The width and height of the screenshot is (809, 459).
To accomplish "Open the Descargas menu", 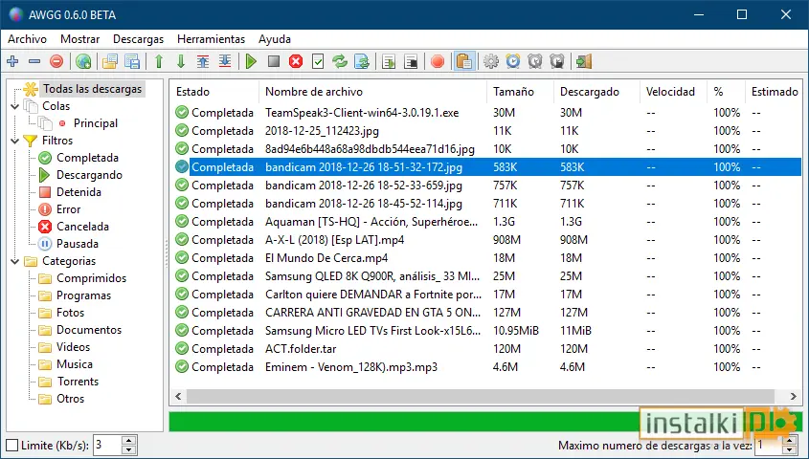I will (138, 39).
